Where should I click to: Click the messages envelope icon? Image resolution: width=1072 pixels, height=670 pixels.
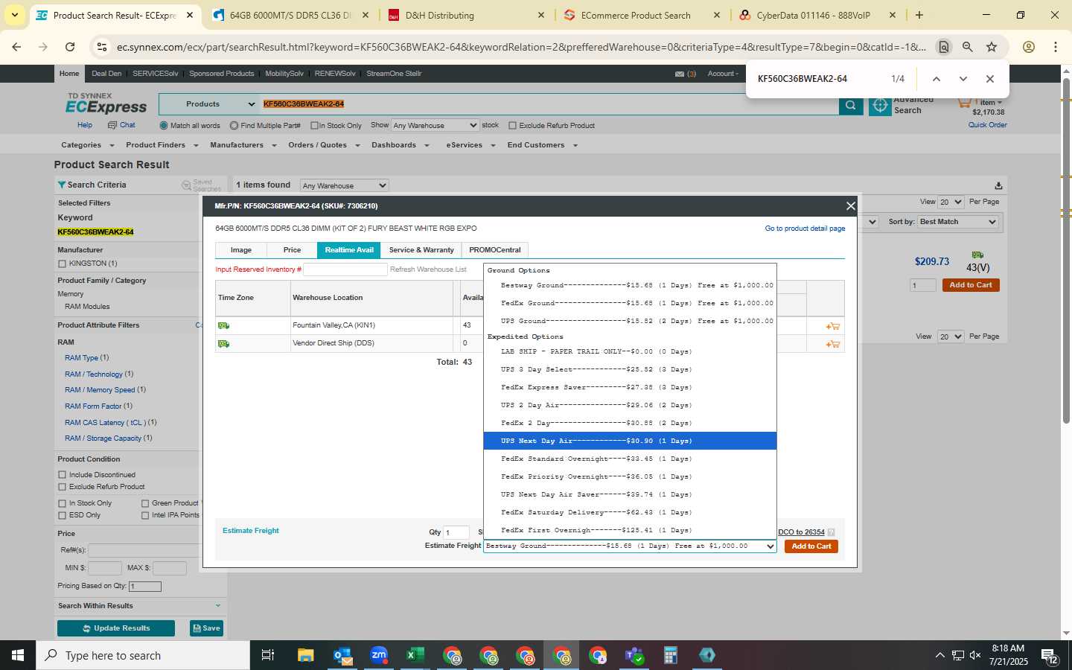tap(679, 74)
